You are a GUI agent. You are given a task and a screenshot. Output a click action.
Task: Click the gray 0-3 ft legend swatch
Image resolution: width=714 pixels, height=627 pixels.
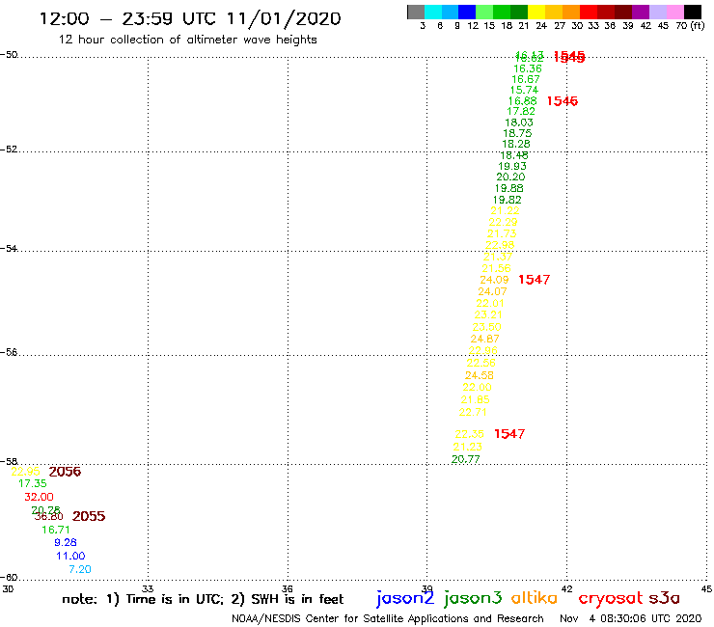(x=416, y=12)
